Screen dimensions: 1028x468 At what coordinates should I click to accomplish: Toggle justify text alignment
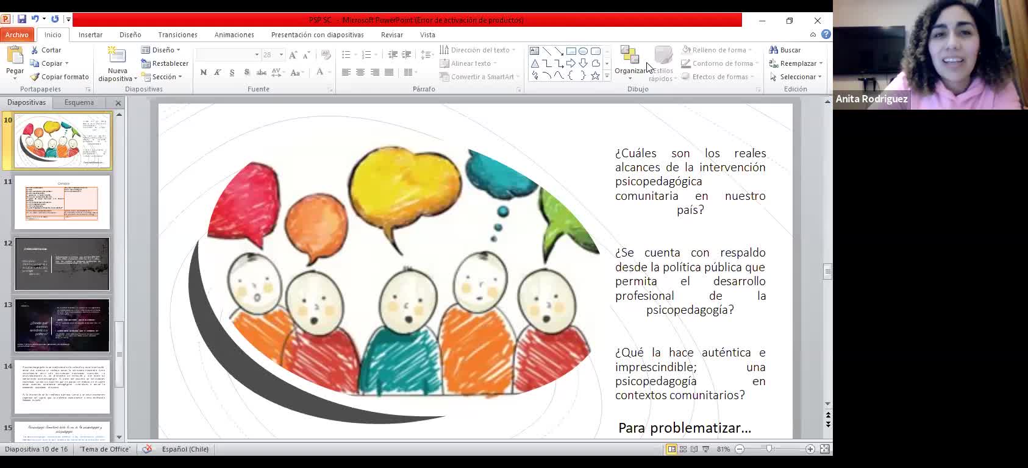tap(389, 73)
